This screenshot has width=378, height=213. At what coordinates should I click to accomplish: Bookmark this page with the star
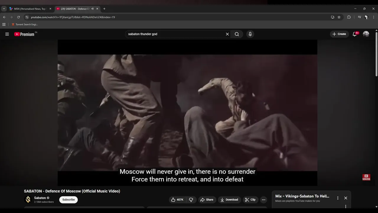click(339, 17)
